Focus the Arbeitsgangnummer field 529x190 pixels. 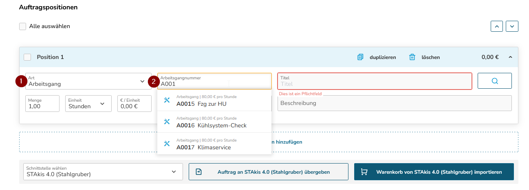click(x=214, y=81)
